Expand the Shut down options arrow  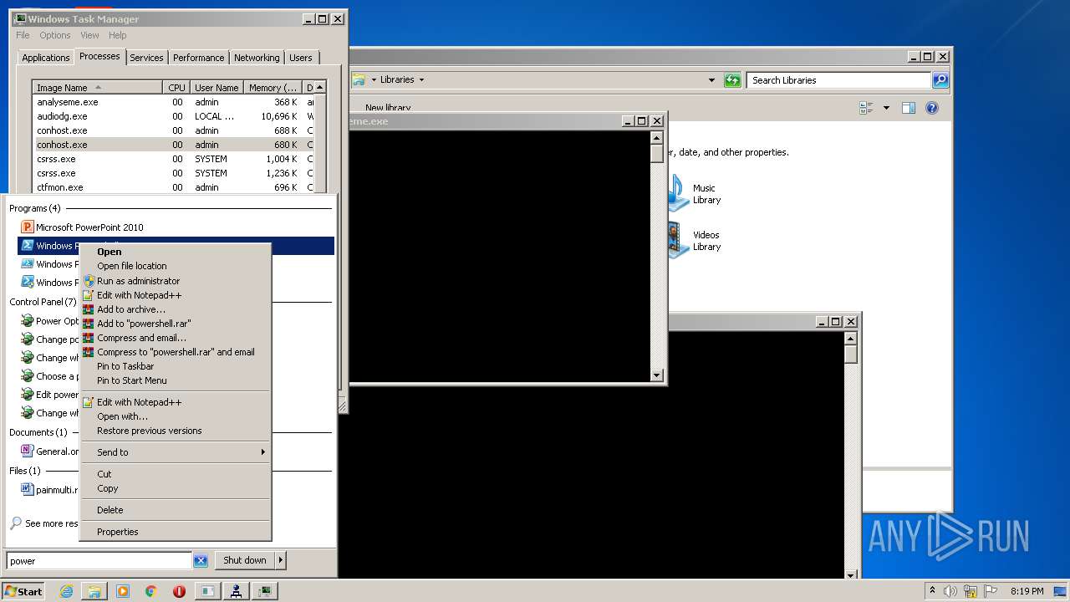(x=281, y=561)
